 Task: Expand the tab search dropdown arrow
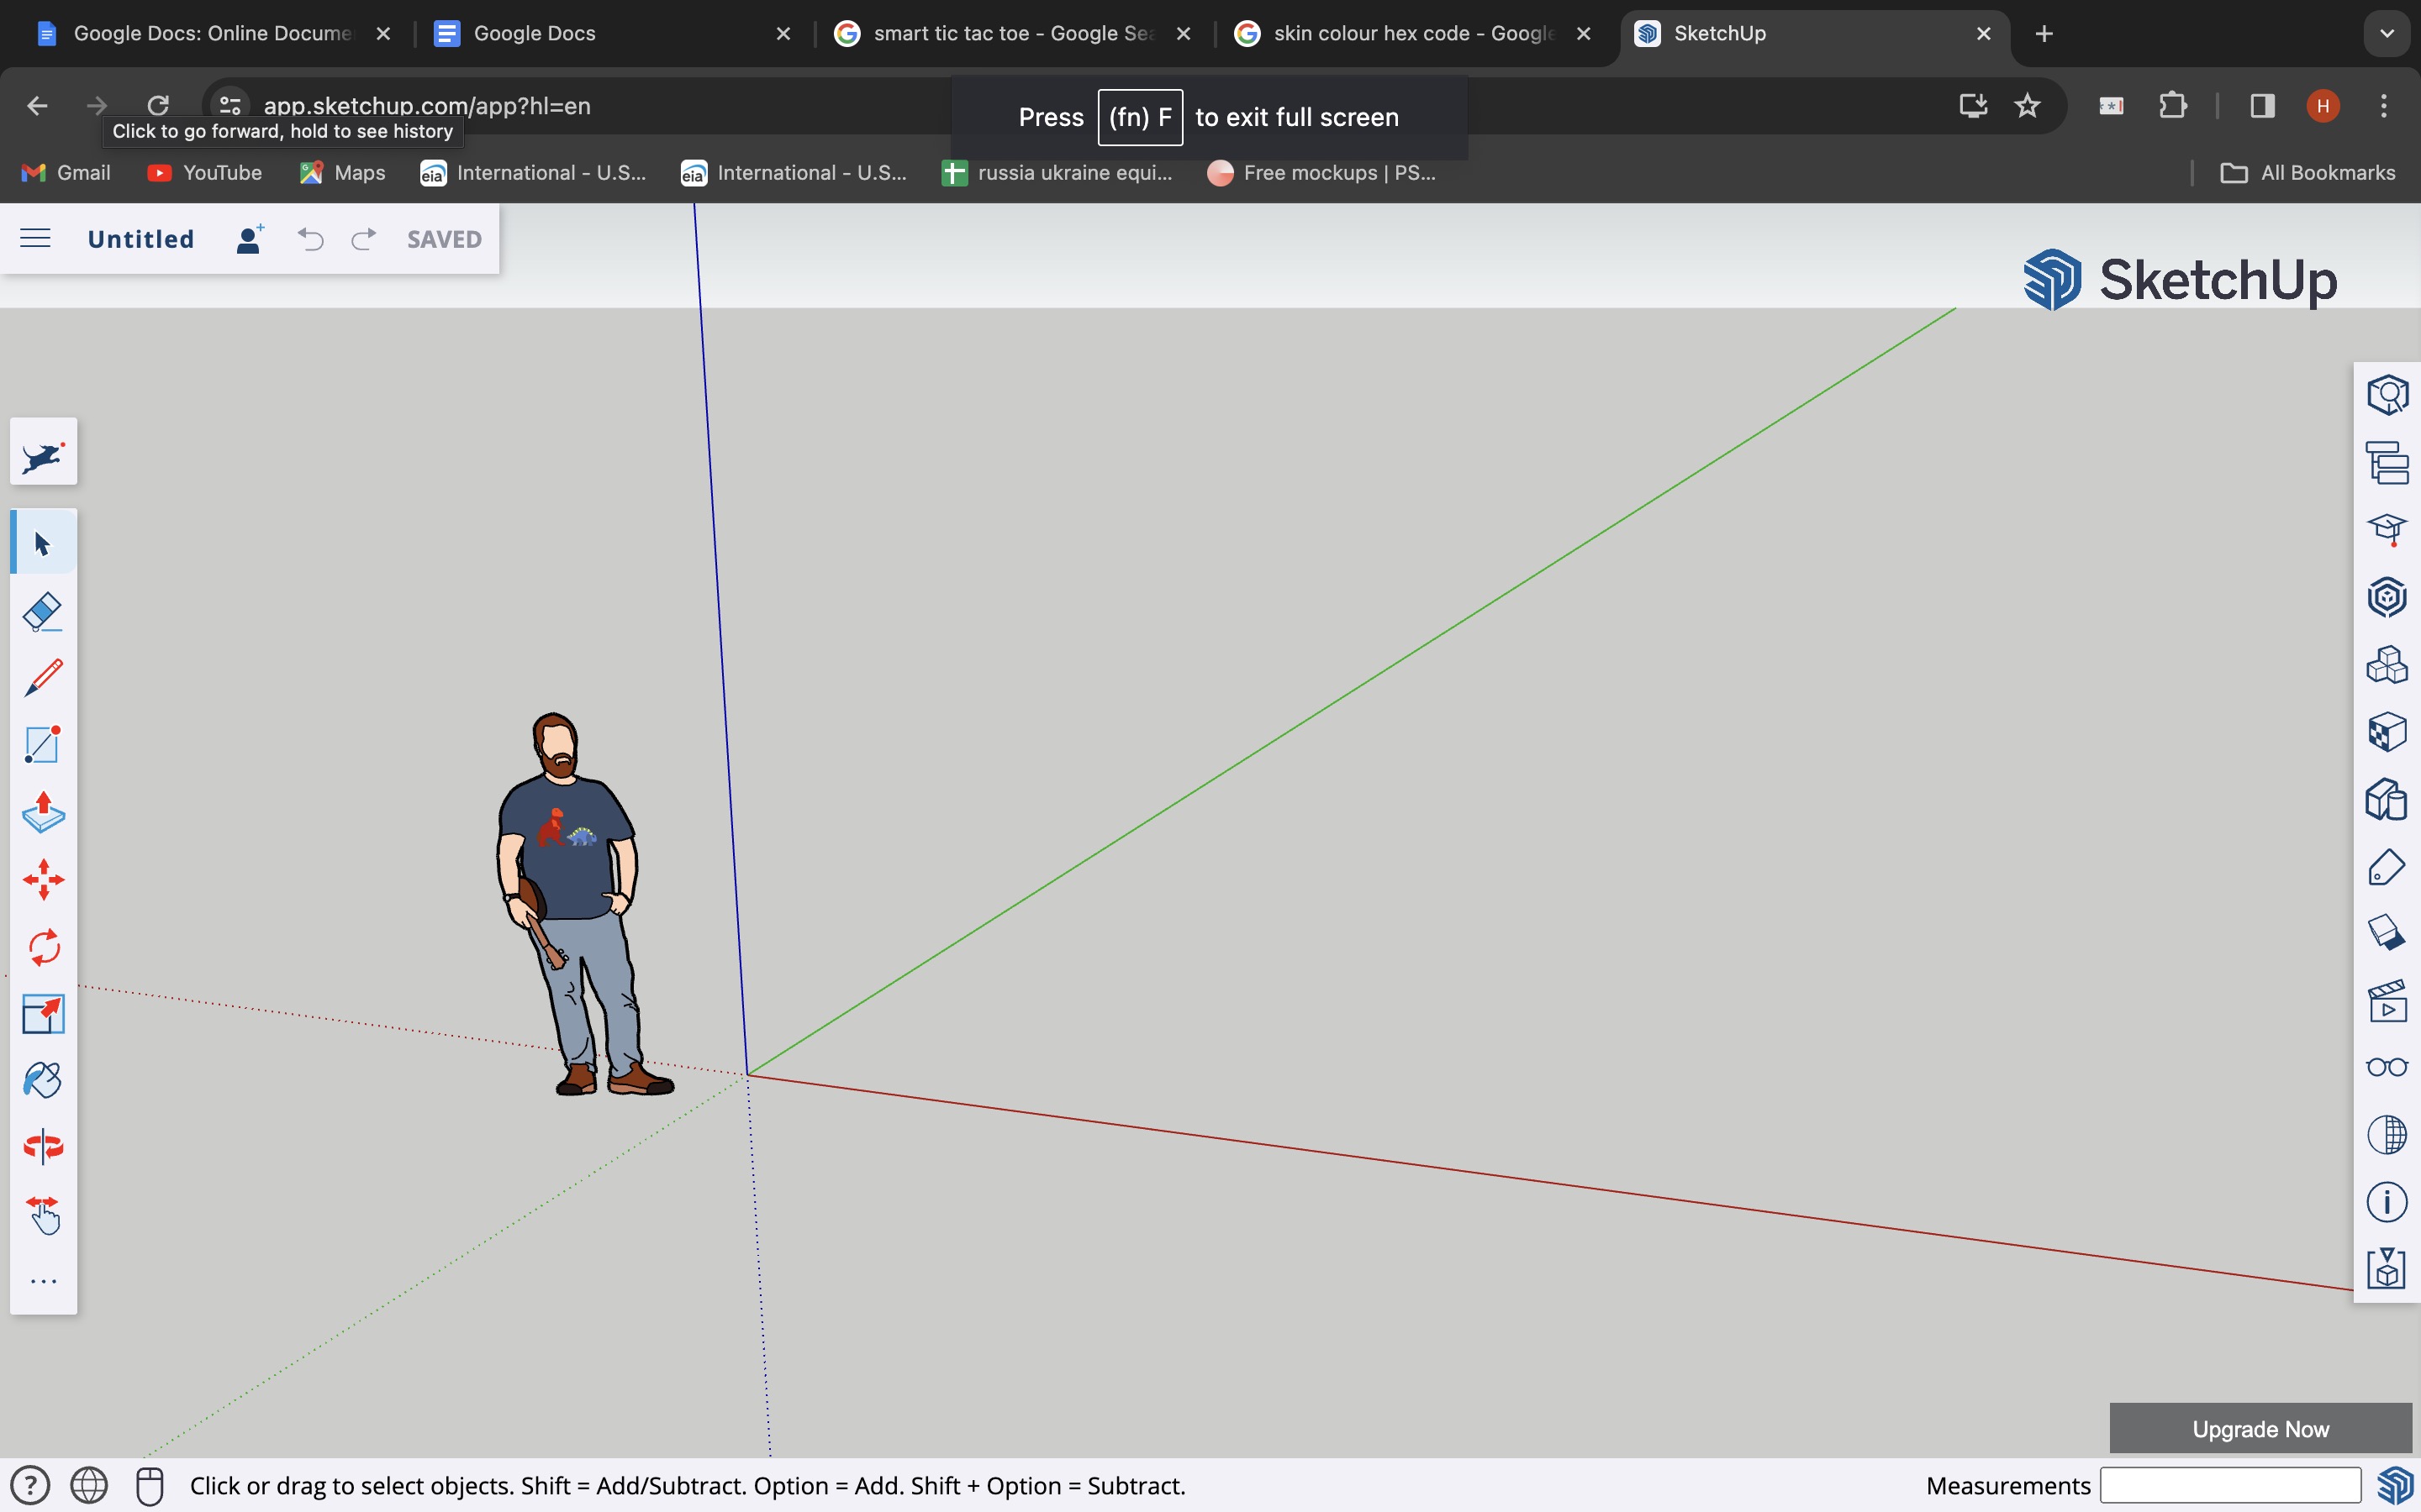(x=2387, y=33)
